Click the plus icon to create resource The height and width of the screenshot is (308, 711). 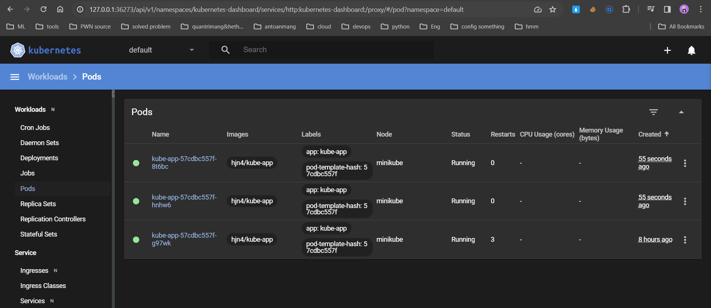point(667,50)
